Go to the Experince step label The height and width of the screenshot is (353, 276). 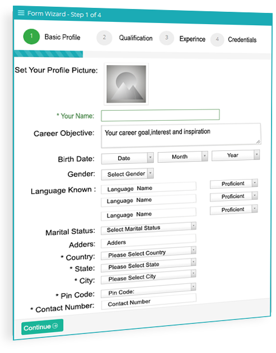pyautogui.click(x=192, y=39)
